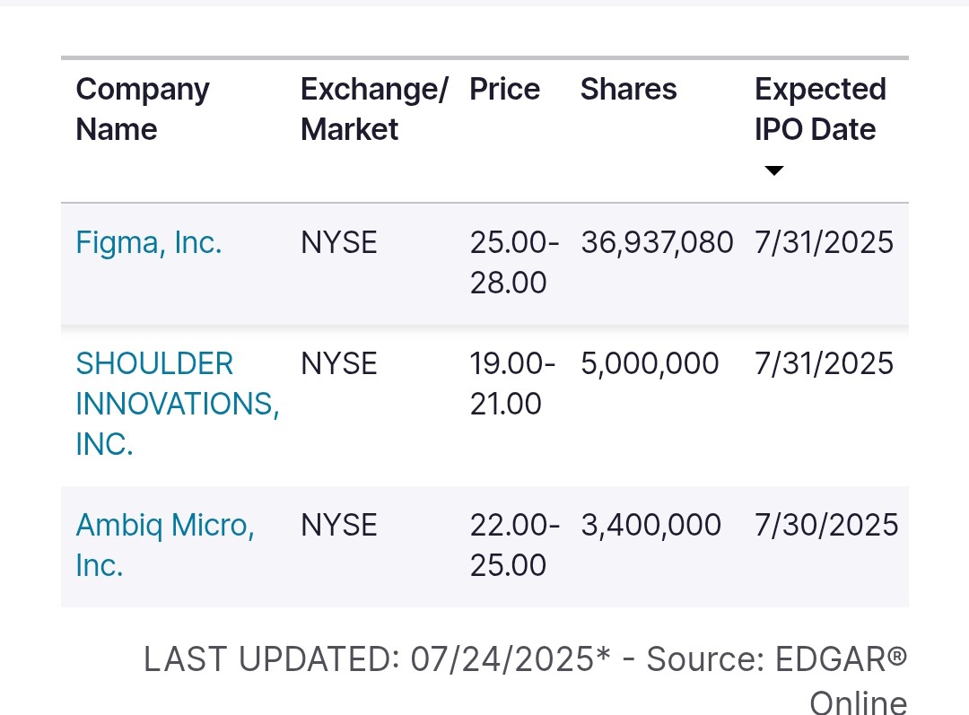Image resolution: width=969 pixels, height=715 pixels.
Task: Sort by Company Name column header
Action: tap(143, 109)
